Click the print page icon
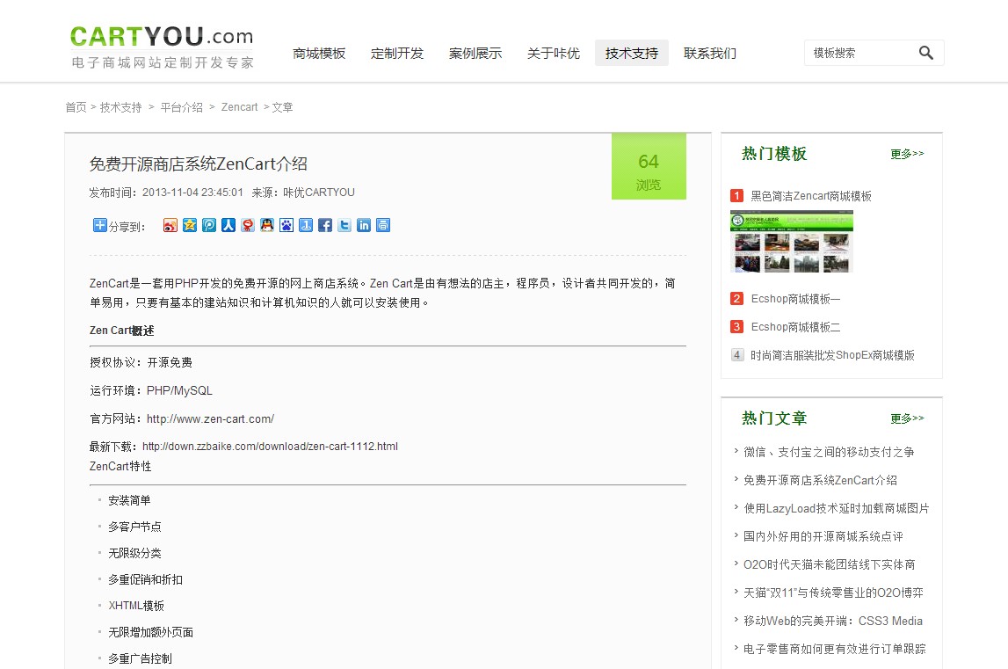Screen dimensions: 1008x669 point(382,225)
